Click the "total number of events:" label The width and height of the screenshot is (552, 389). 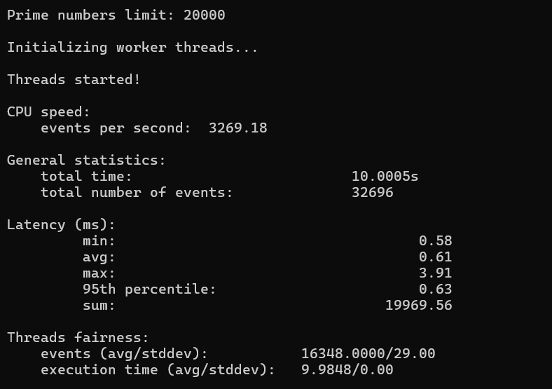click(137, 192)
